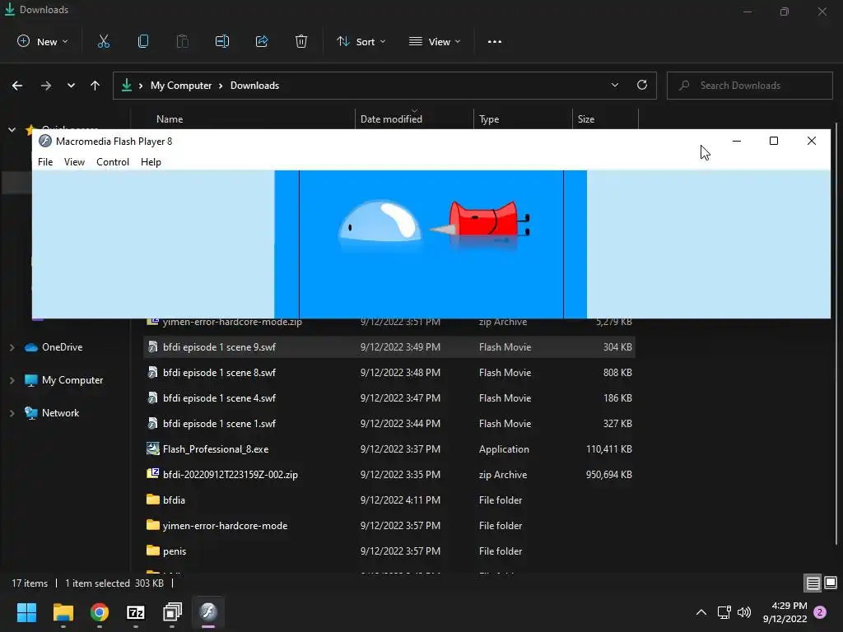
Task: Select bfdi episode 1 scene 1.swf
Action: point(389,424)
